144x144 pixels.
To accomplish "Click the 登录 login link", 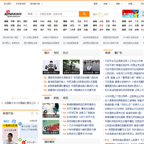I will (x=96, y=4).
